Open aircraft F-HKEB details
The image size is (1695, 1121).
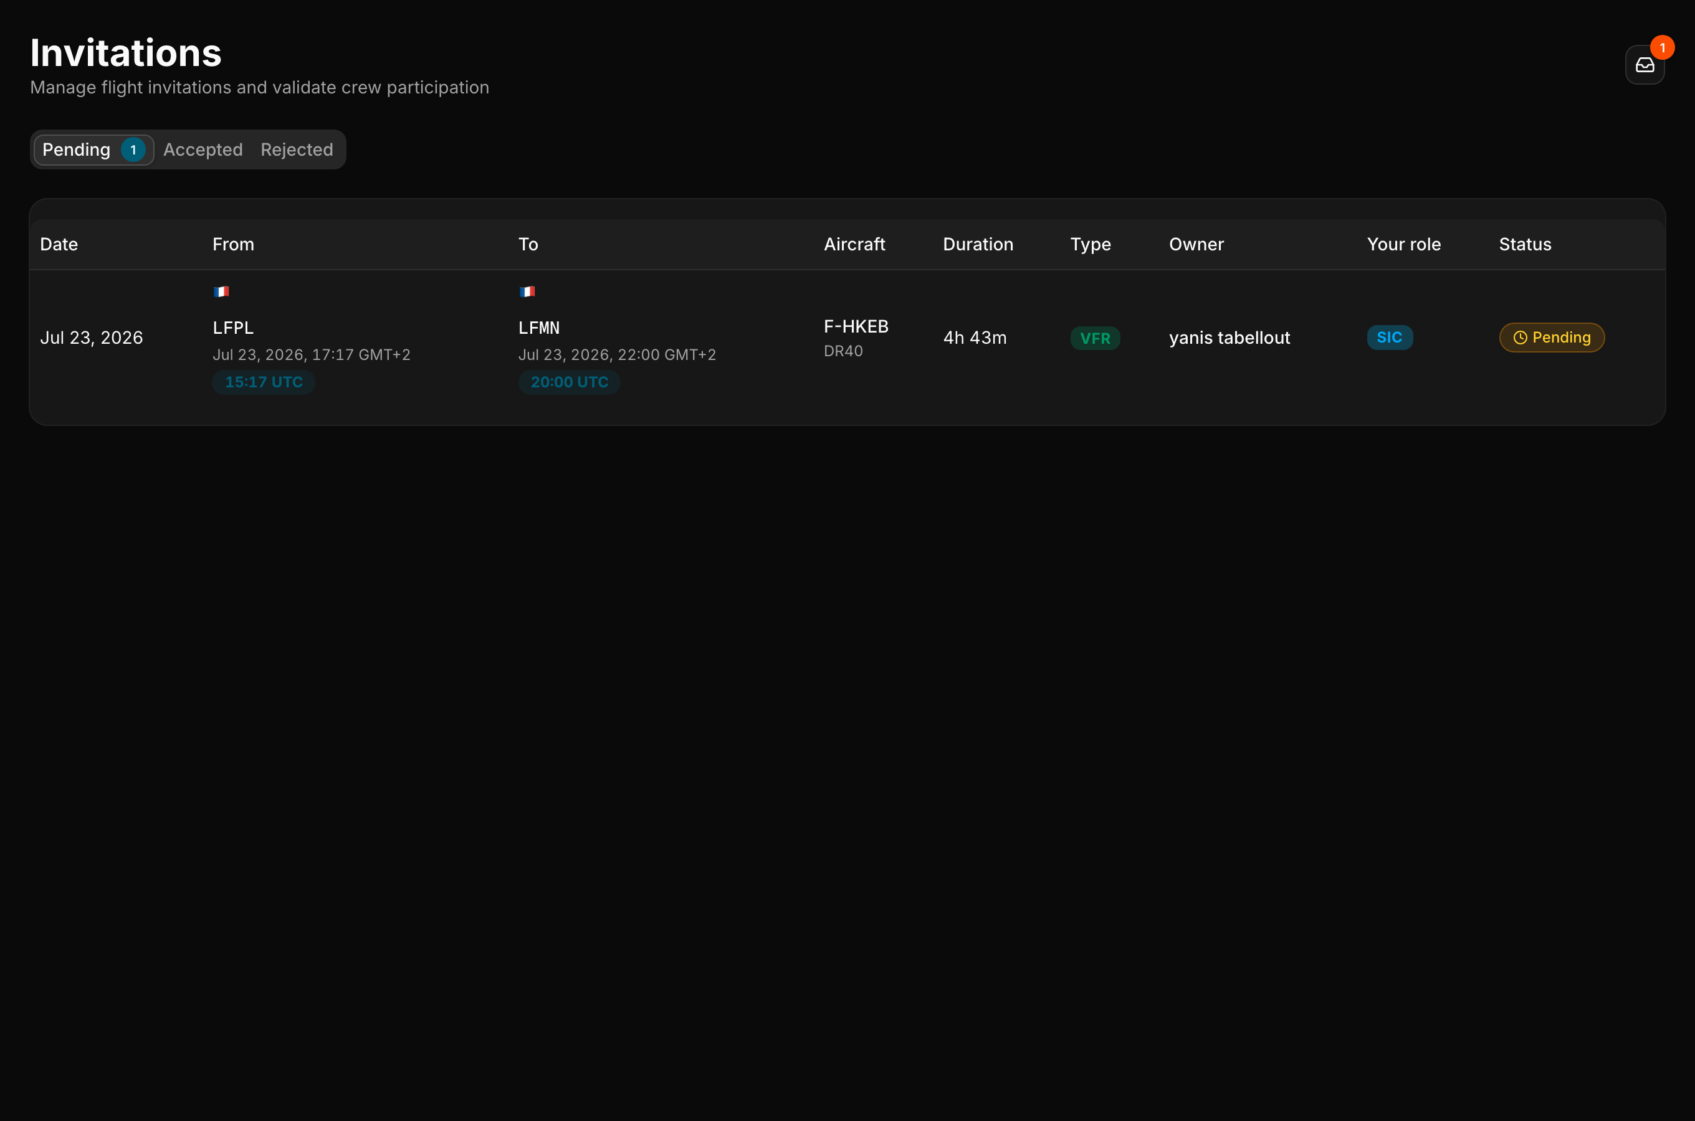[x=856, y=327]
